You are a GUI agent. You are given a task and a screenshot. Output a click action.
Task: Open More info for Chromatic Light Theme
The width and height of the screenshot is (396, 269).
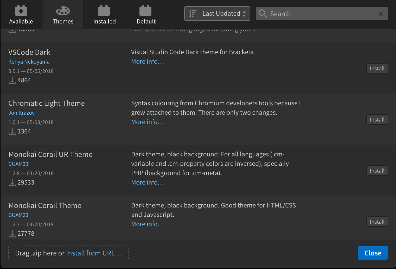click(x=147, y=122)
